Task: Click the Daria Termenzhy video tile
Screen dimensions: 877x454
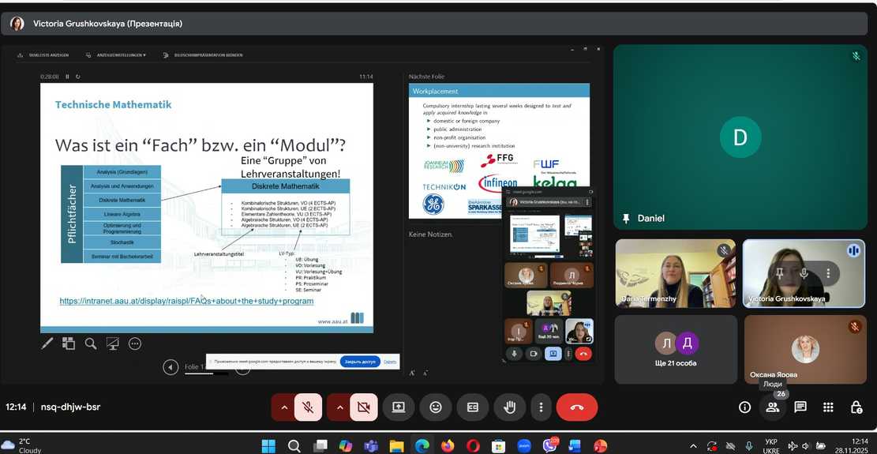Action: pyautogui.click(x=675, y=273)
